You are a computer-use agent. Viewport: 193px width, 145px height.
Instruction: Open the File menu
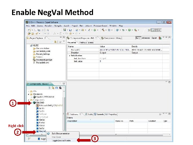tap(28, 26)
